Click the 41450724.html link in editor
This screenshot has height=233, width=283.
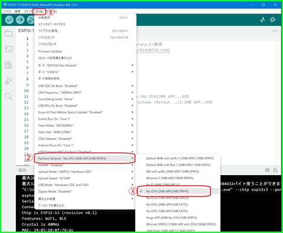pyautogui.click(x=153, y=50)
